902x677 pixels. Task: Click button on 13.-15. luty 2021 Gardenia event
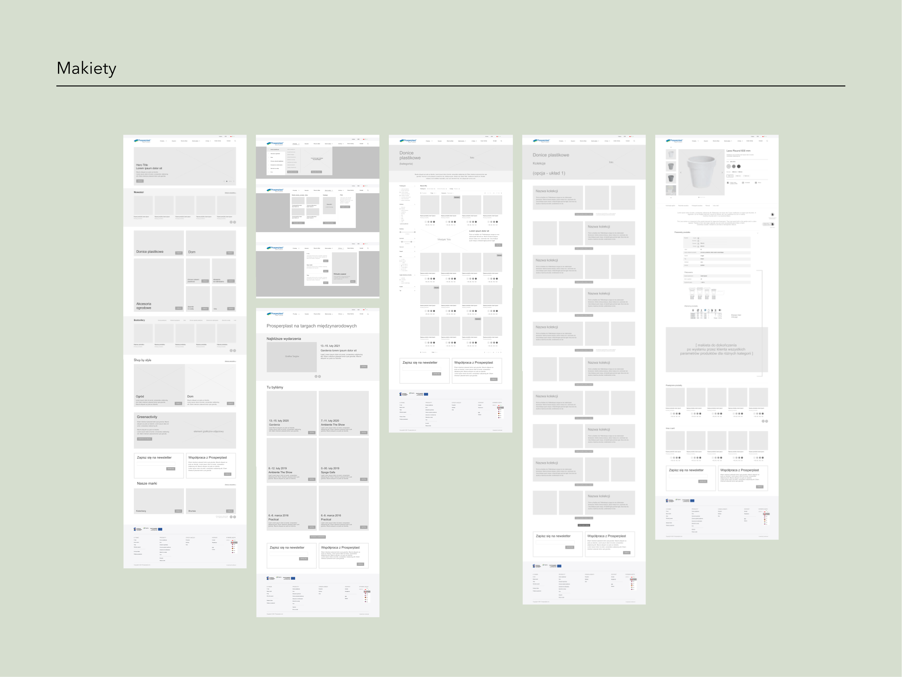364,367
